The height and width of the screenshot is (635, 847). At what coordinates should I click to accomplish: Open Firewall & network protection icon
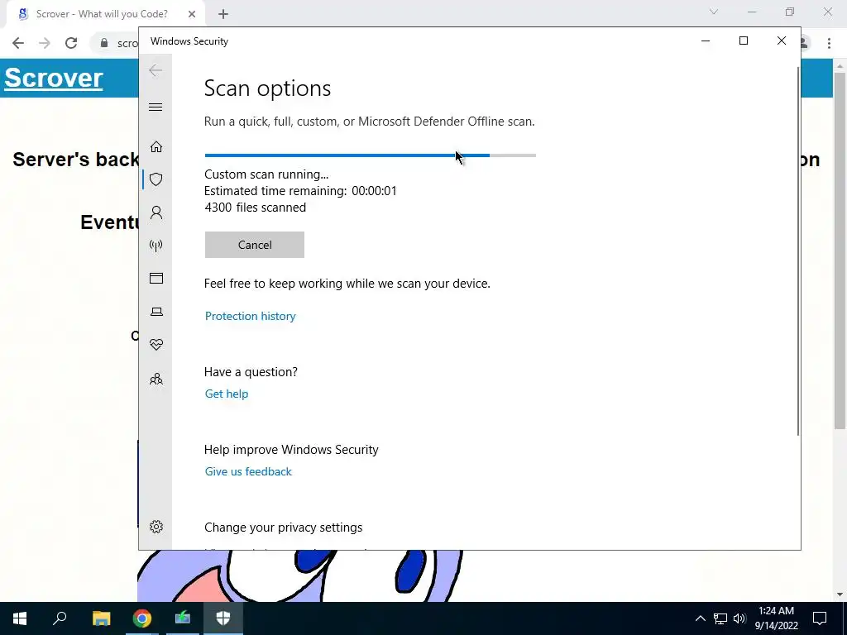pos(156,246)
